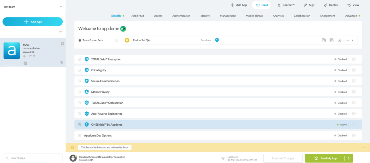Delete MyApp using the trash icon
The height and width of the screenshot is (163, 370).
click(x=61, y=63)
